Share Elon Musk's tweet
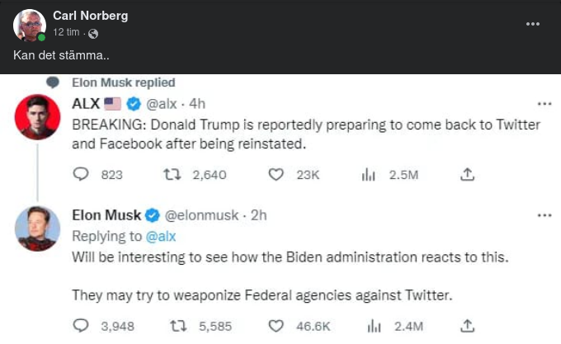This screenshot has height=344, width=561. tap(467, 325)
